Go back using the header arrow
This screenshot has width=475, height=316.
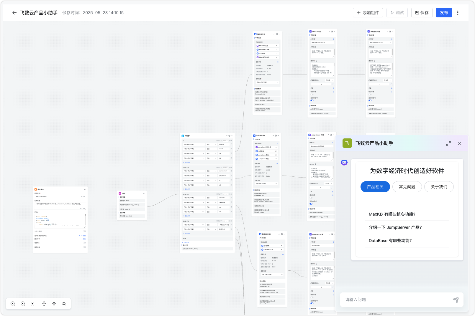point(14,13)
